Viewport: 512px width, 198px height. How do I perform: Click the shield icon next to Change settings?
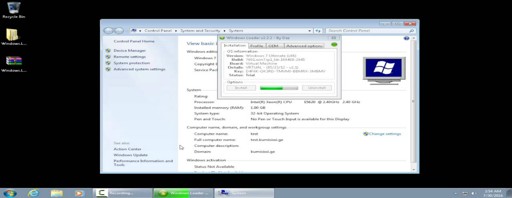366,134
